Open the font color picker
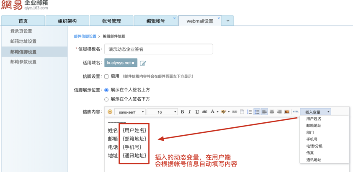Screen dimensions: 353x172 [214, 112]
